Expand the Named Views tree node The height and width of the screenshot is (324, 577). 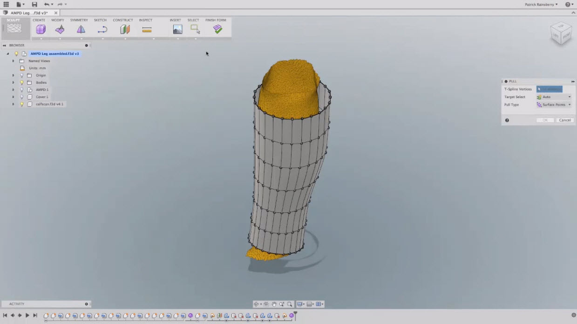tap(13, 61)
